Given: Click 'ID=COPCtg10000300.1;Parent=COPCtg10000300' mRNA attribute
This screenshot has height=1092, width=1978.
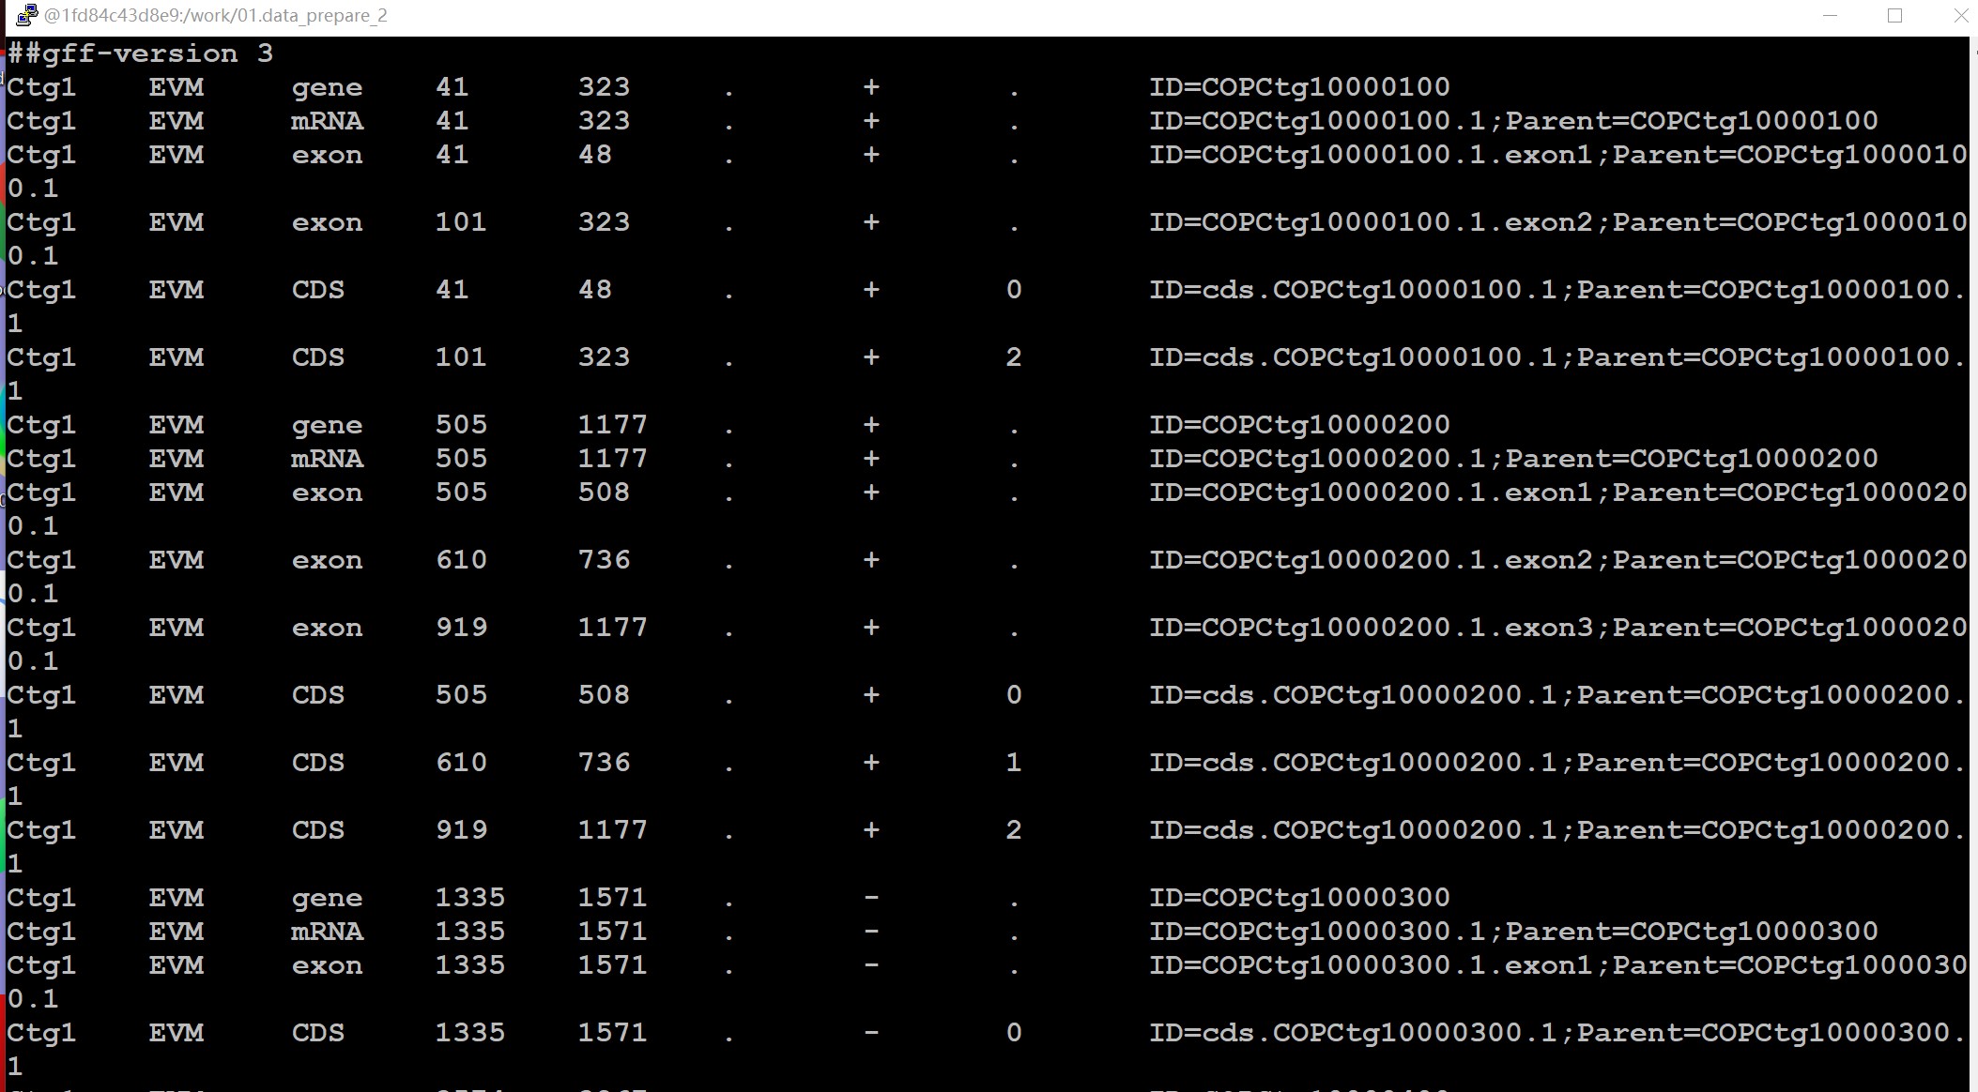Looking at the screenshot, I should click(1513, 932).
